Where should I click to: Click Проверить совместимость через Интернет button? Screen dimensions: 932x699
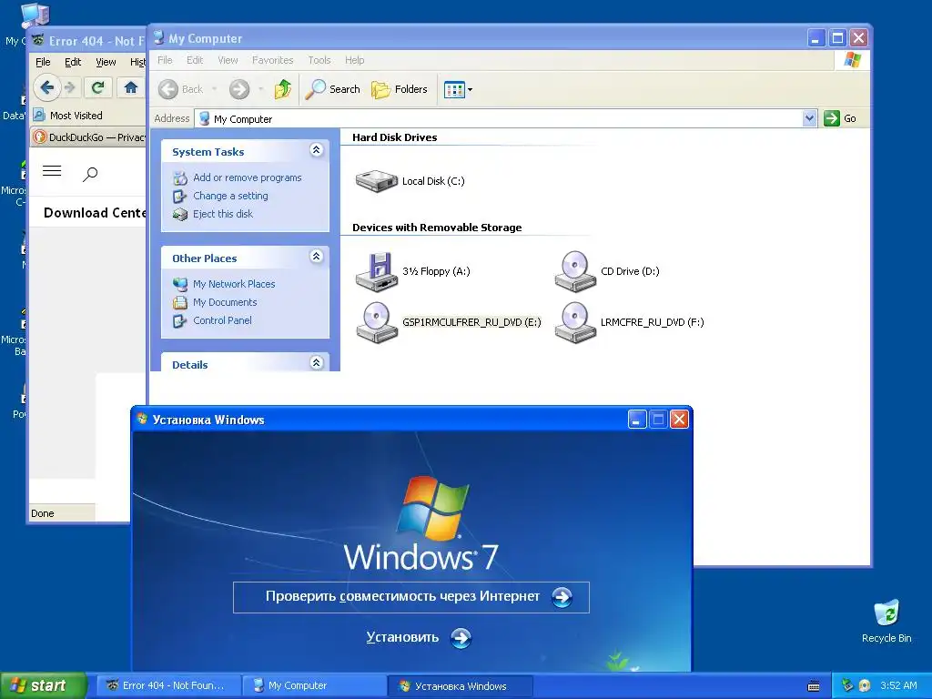[411, 597]
